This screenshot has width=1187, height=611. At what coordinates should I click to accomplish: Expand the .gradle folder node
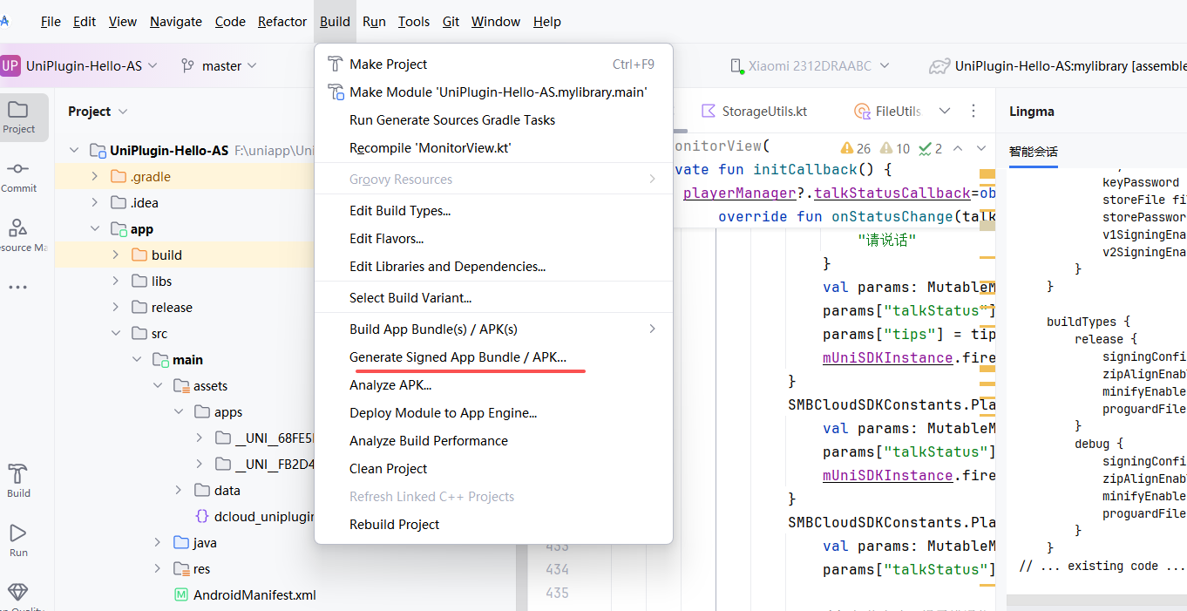pos(95,176)
